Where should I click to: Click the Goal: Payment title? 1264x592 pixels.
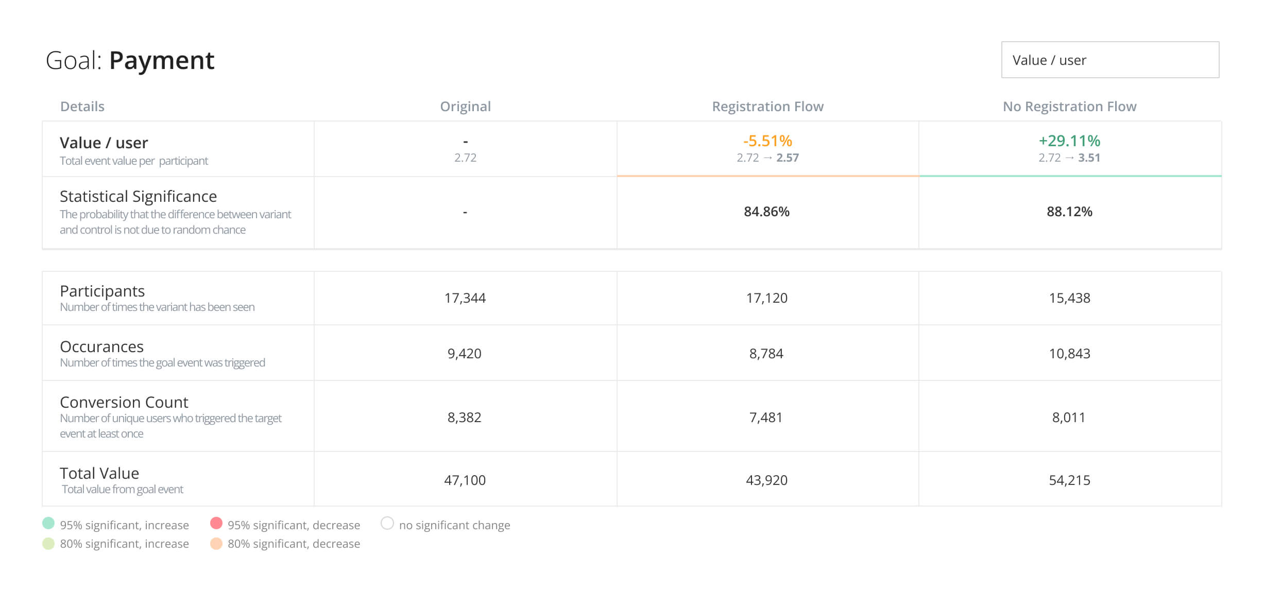point(130,60)
